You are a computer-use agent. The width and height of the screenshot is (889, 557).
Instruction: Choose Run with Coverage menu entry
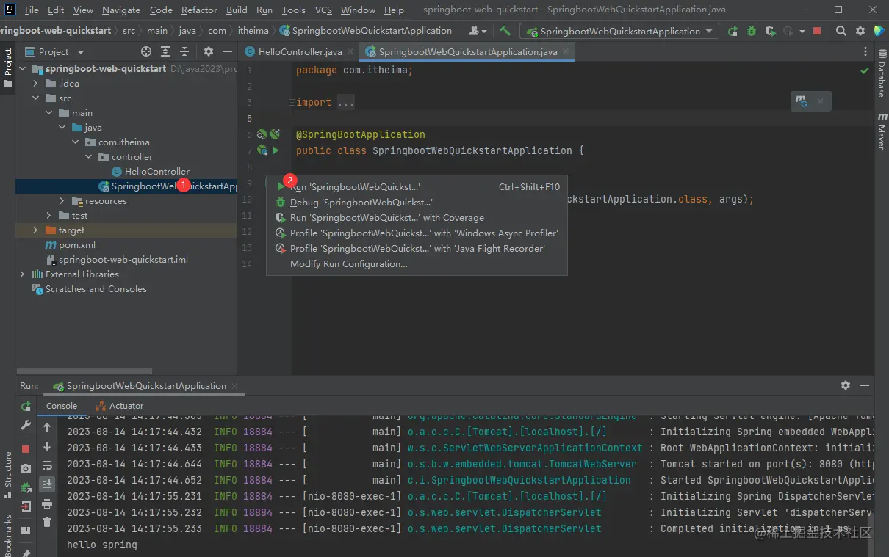pos(417,218)
